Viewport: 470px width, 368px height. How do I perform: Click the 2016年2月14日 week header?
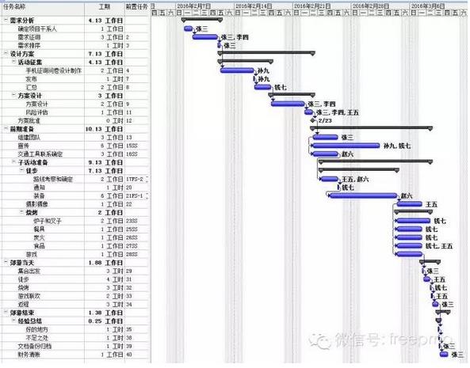254,6
